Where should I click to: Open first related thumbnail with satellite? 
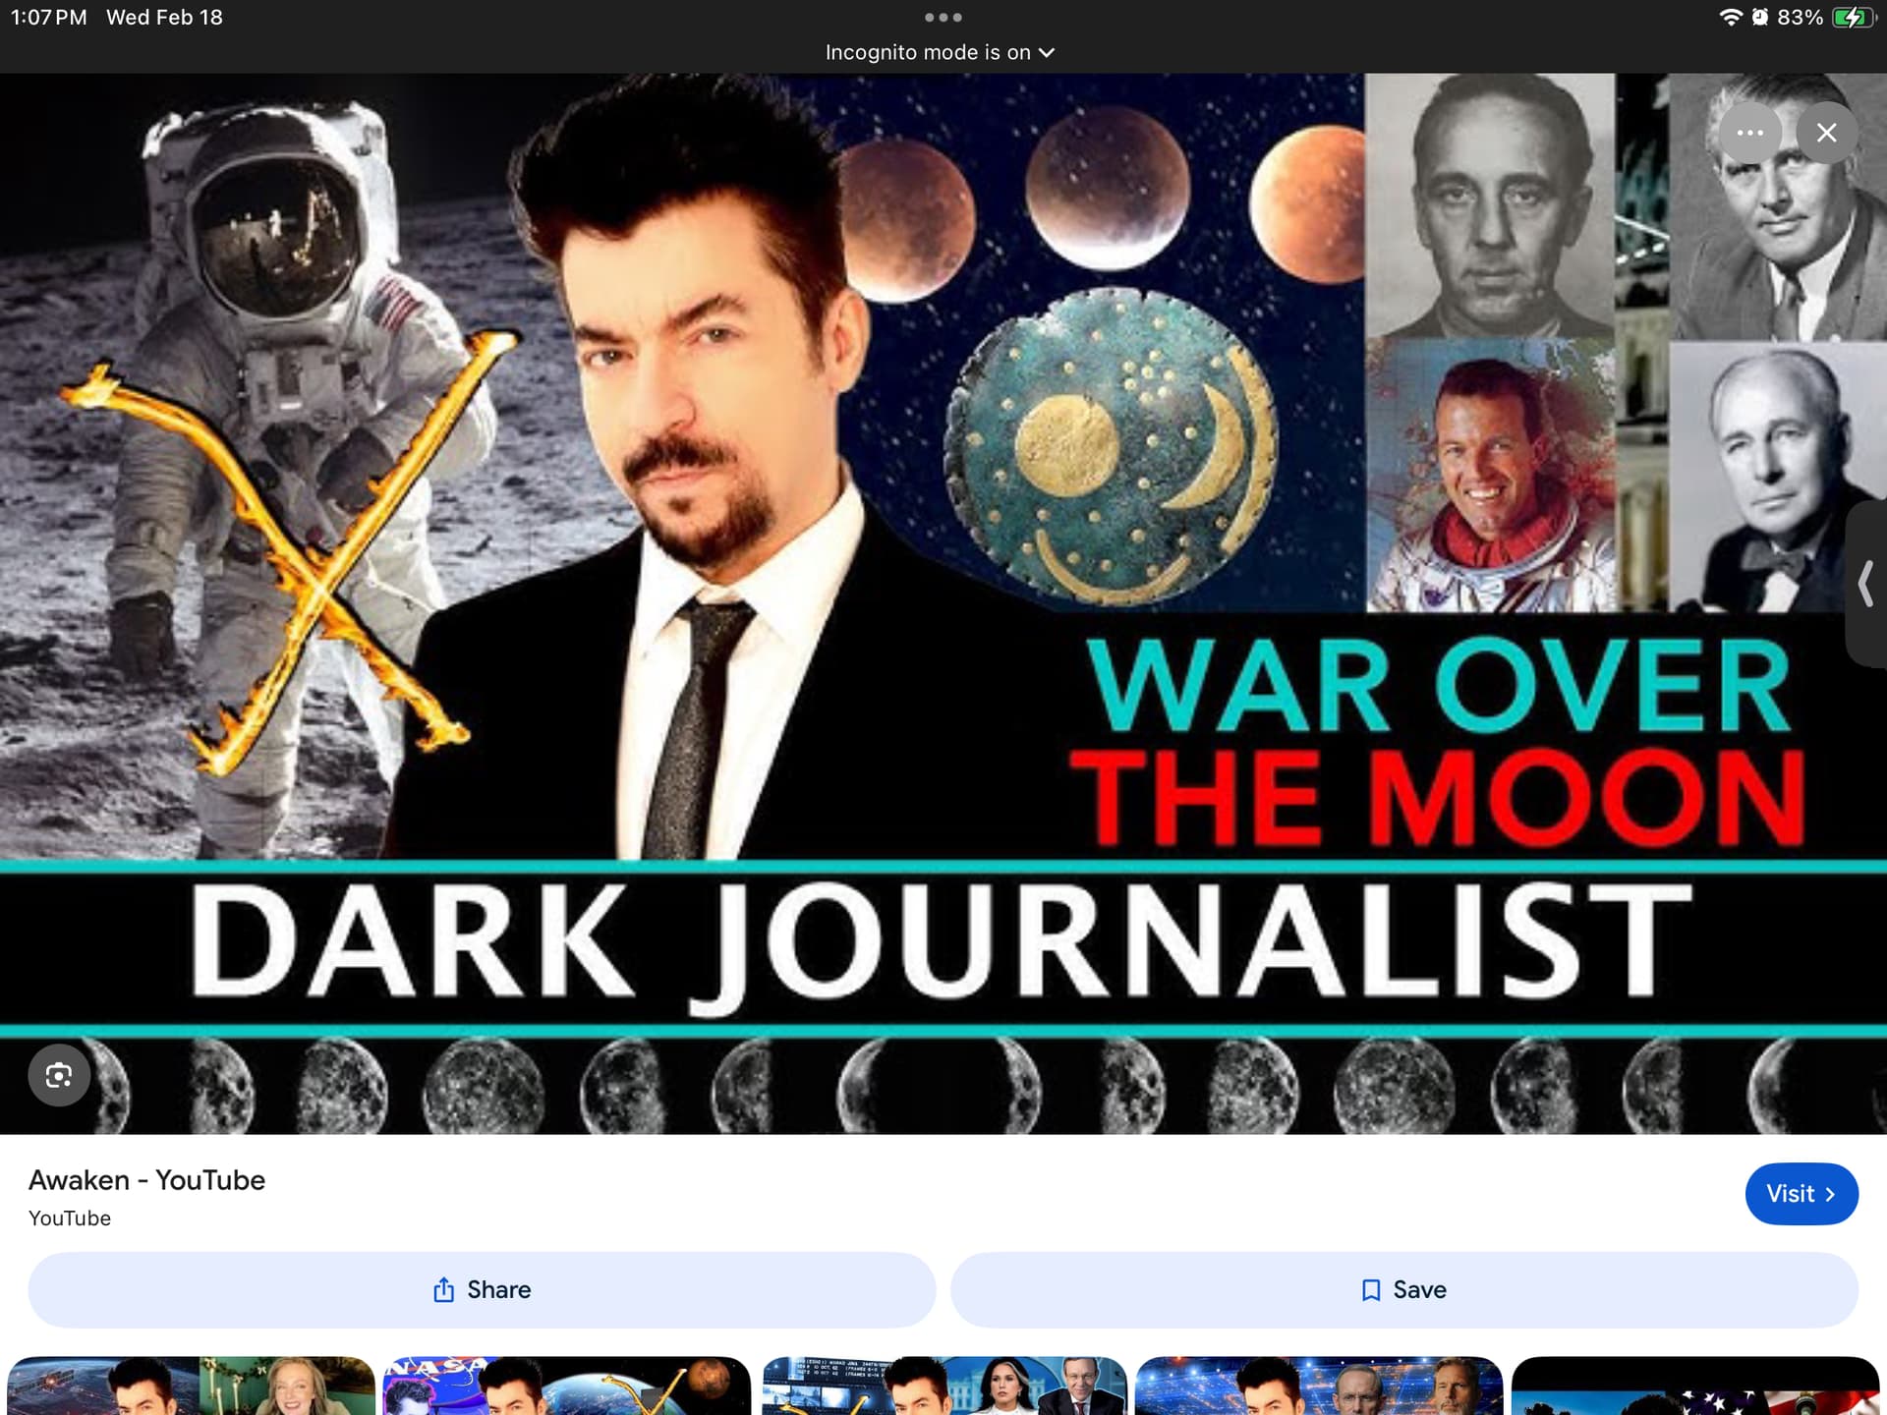191,1387
